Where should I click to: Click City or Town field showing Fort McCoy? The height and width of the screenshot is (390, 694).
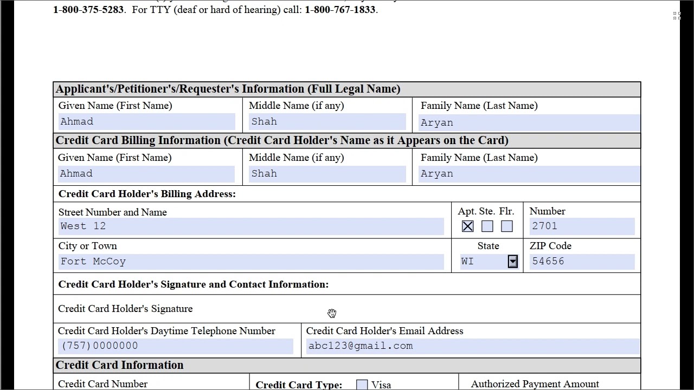(x=249, y=261)
